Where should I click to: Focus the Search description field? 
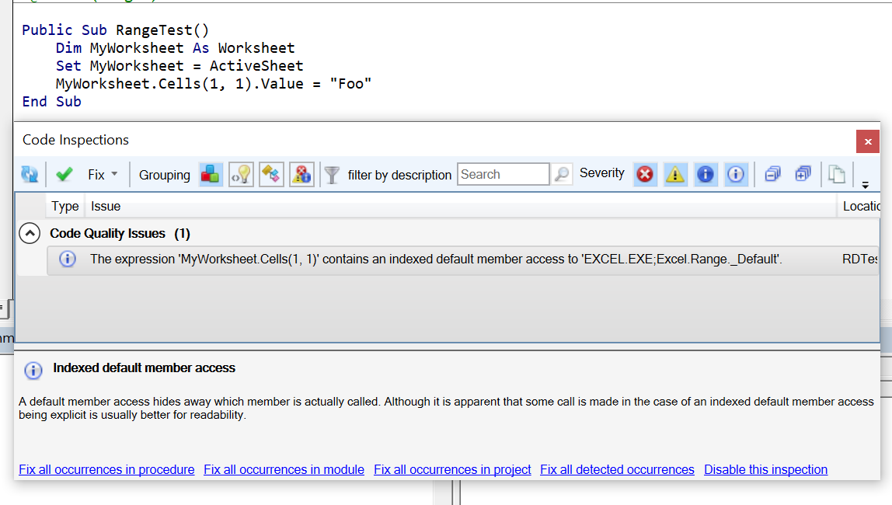503,174
